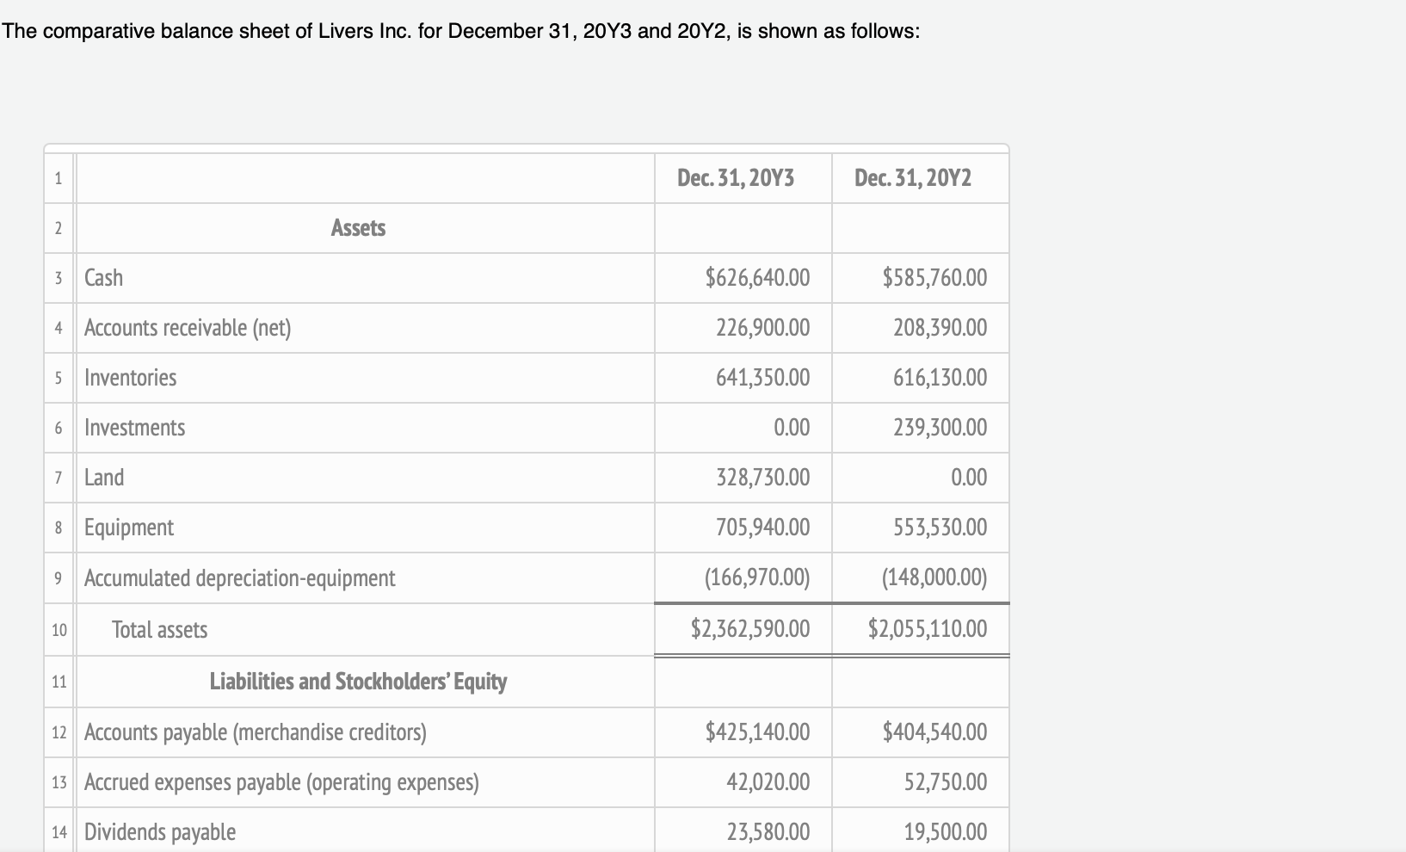The image size is (1406, 852).
Task: Select the Total assets label
Action: (x=160, y=630)
